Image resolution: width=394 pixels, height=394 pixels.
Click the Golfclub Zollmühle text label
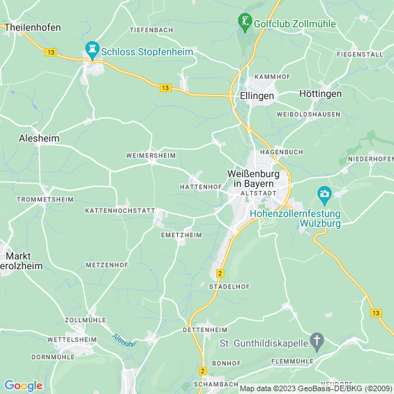[295, 24]
